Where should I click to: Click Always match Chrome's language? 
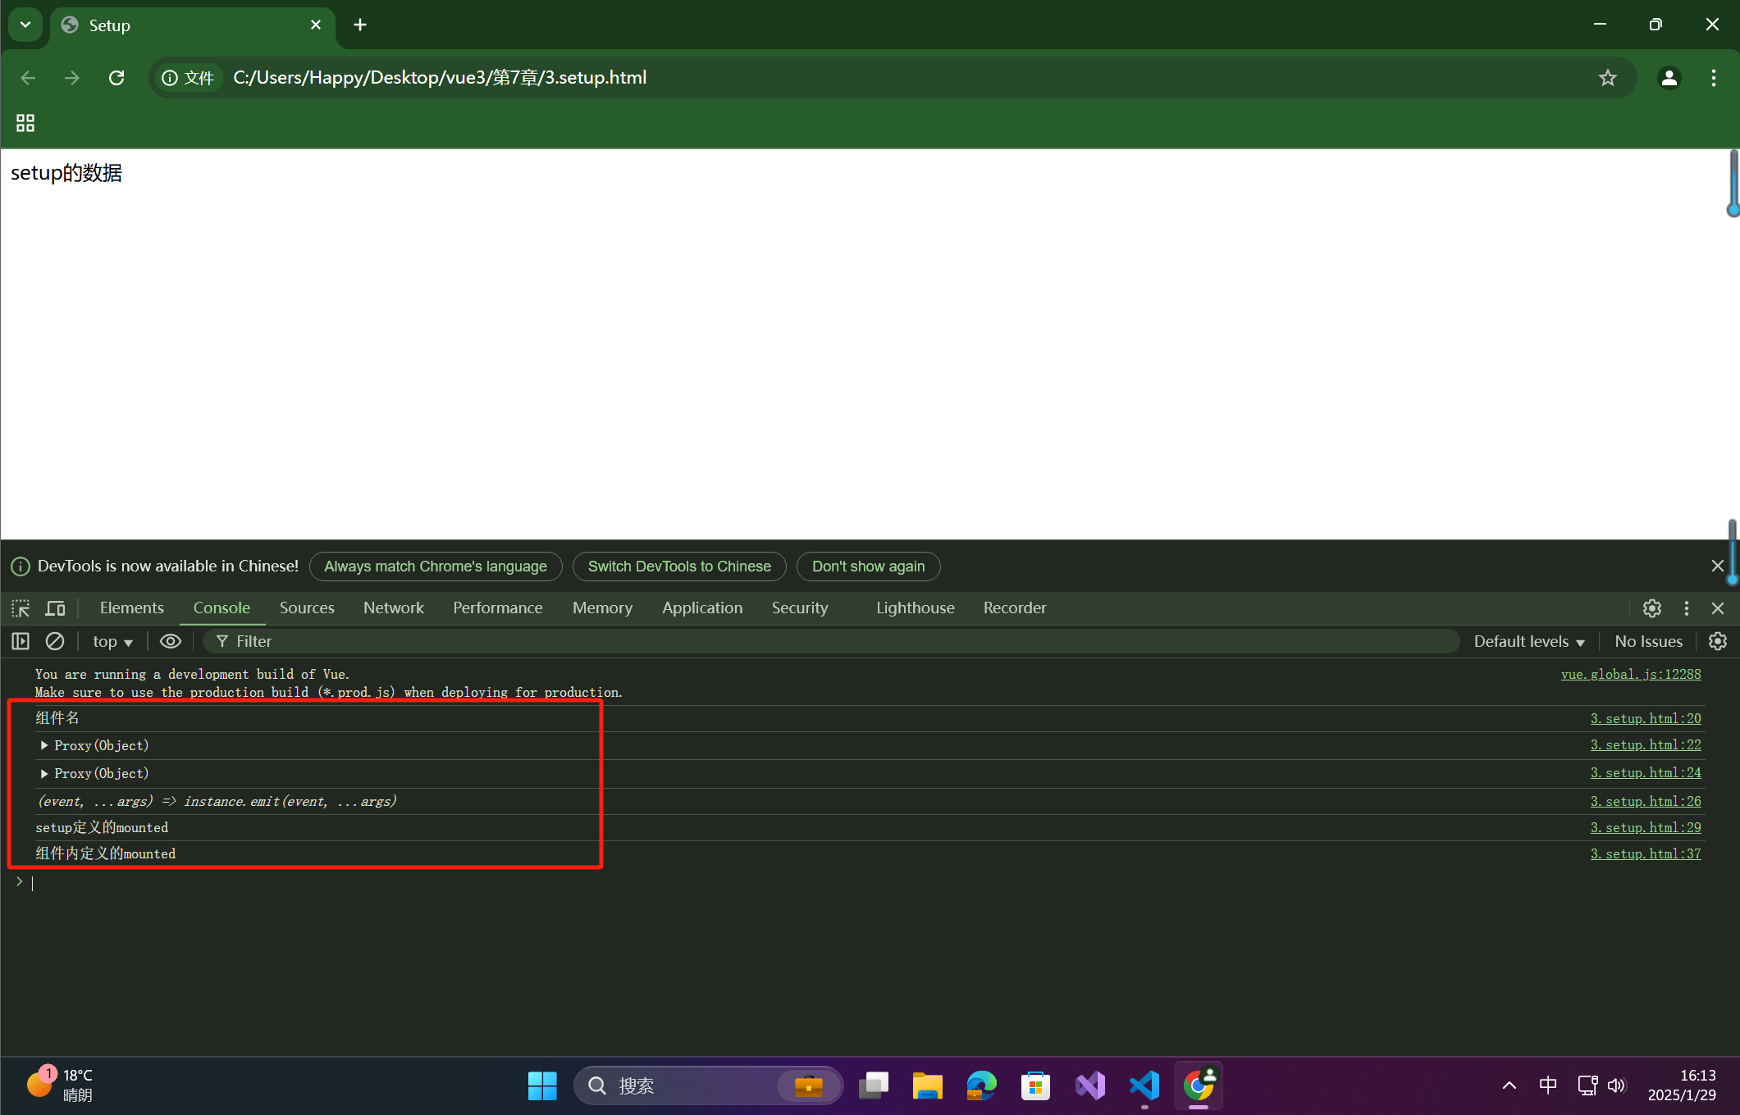tap(436, 567)
